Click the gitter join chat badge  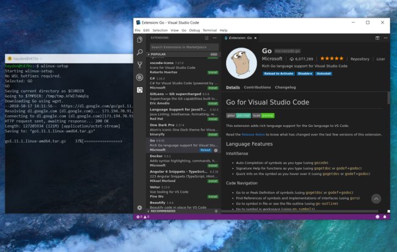pyautogui.click(x=238, y=115)
